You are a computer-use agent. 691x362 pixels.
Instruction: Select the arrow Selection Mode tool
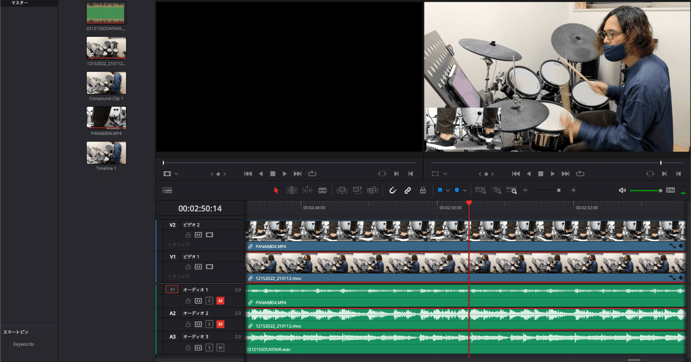tap(276, 190)
